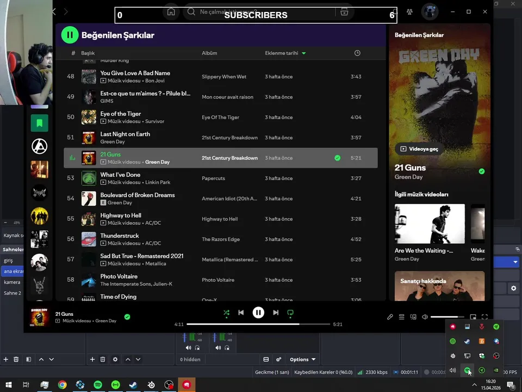Open the Eklenme tarihi sort arrow
522x392 pixels.
pyautogui.click(x=303, y=53)
